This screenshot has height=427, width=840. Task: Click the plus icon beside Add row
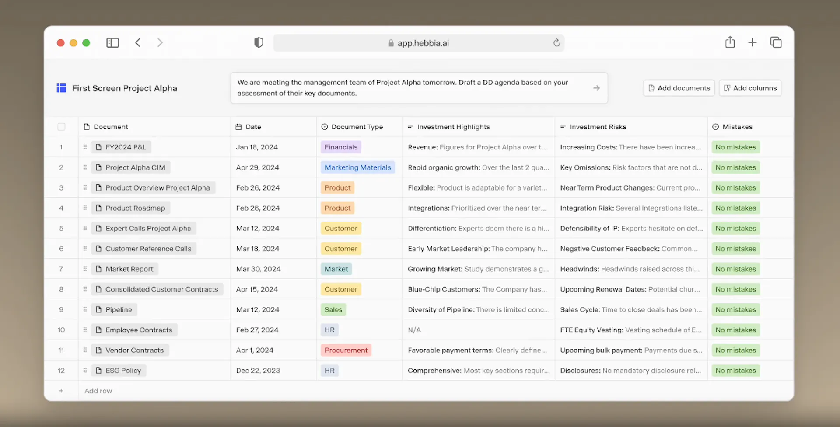click(x=61, y=391)
